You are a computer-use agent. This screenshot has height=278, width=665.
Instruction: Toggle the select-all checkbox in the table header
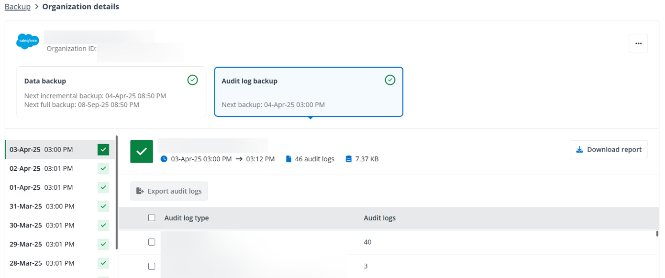[152, 217]
